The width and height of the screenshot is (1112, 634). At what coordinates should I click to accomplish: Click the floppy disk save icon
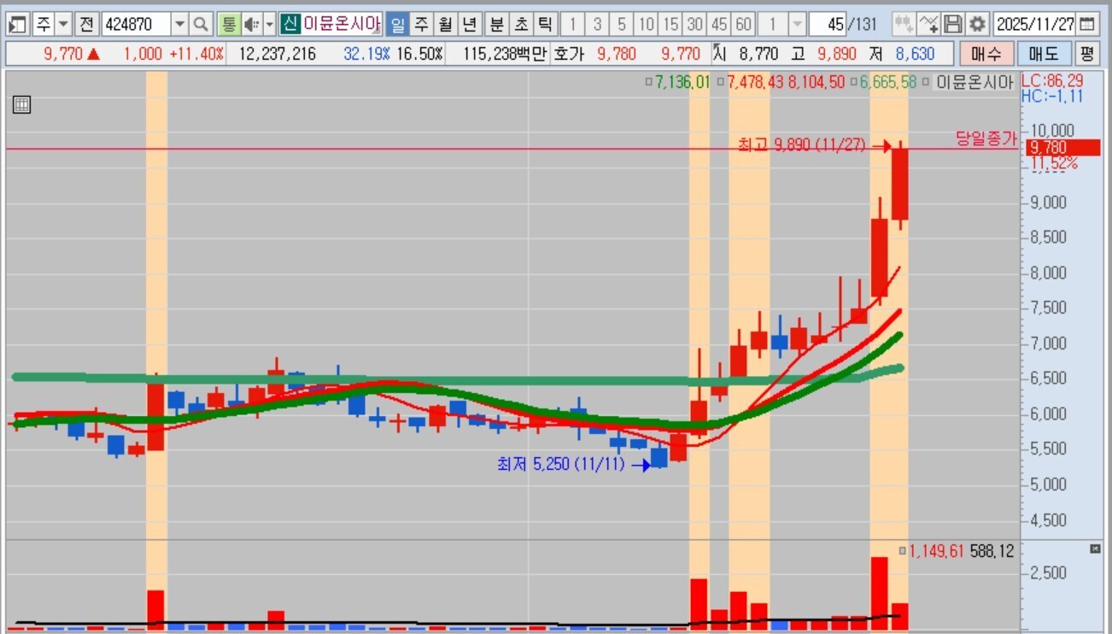tap(953, 24)
